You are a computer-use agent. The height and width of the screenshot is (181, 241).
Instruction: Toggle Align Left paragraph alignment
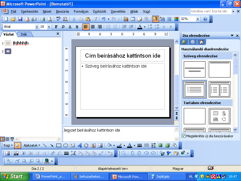86,27
